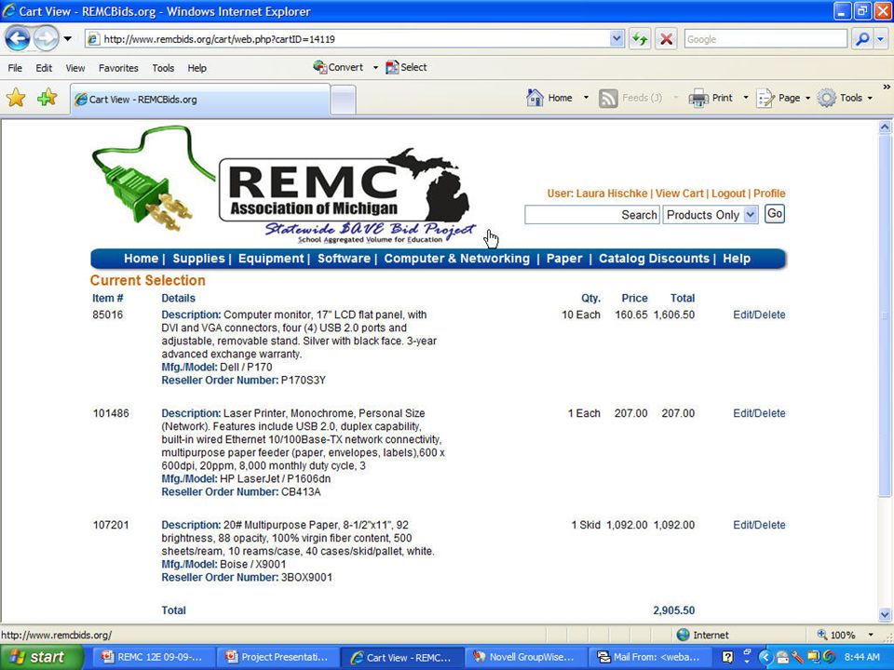This screenshot has width=894, height=670.
Task: Click total amount 2,905.50
Action: [x=674, y=610]
